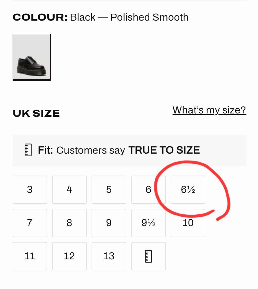258x289 pixels.
Task: Select UK size 13
Action: click(x=109, y=256)
